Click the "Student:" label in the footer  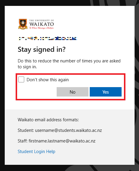(26, 130)
